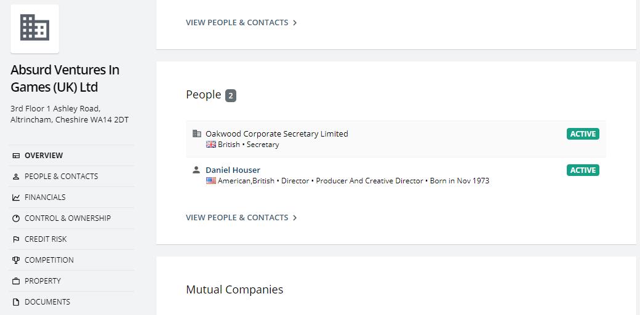Click the Control & Ownership pie icon
Viewport: 640px width, 315px height.
click(16, 218)
